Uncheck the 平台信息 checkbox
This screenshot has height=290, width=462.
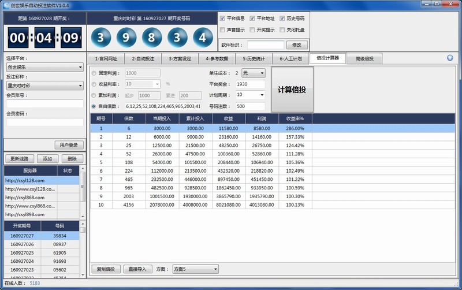coord(223,18)
